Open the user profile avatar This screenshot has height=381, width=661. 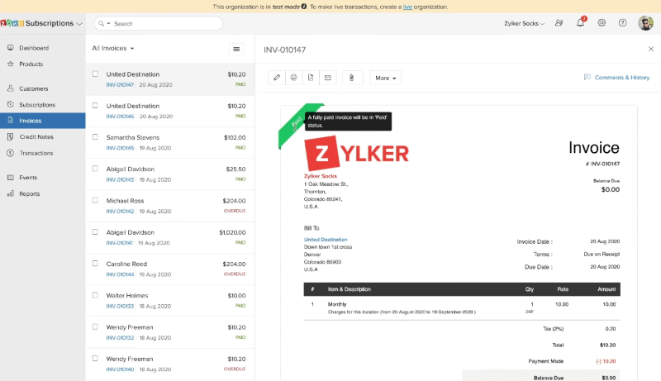point(645,23)
